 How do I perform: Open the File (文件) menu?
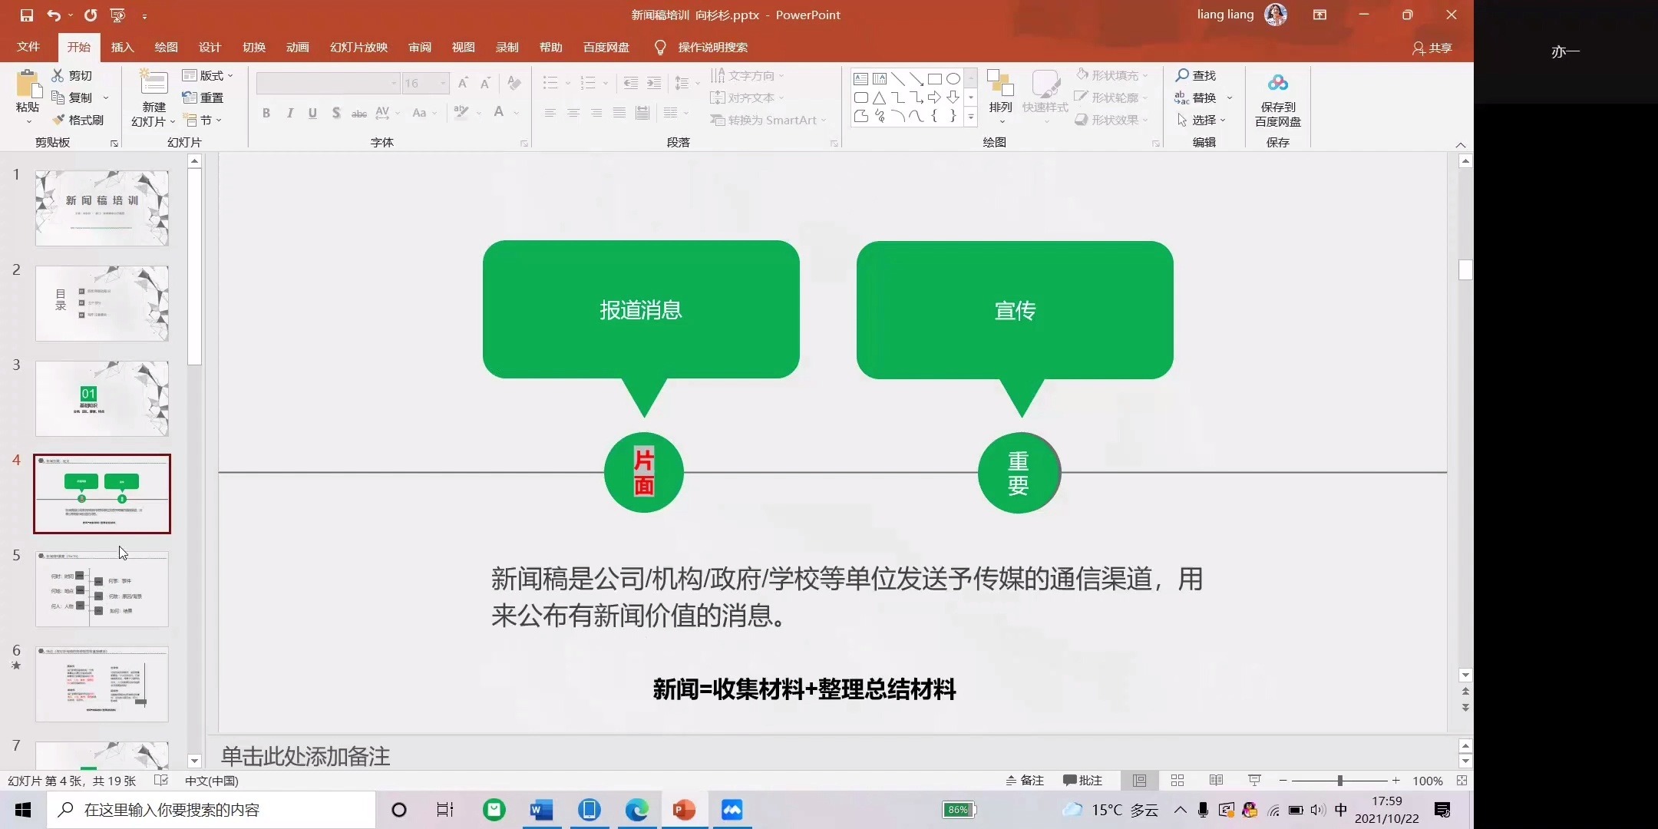28,47
